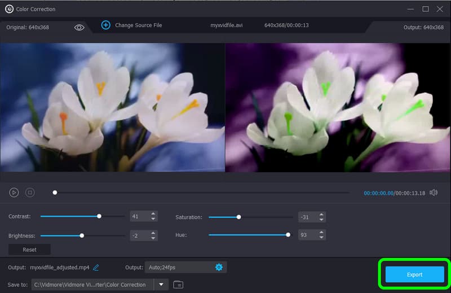The width and height of the screenshot is (451, 293).
Task: Decrease Brightness value with down arrow
Action: [x=152, y=237]
